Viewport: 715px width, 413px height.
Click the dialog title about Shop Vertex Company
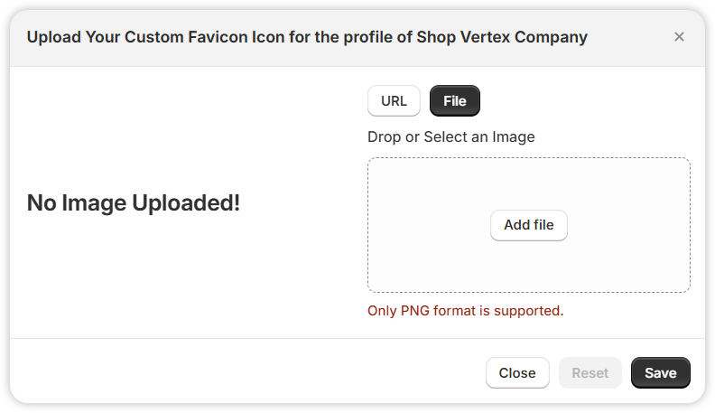(x=307, y=37)
